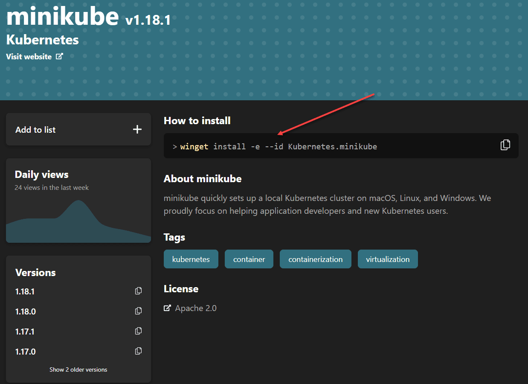Copy version 1.17.1 install command
The image size is (528, 384).
138,331
